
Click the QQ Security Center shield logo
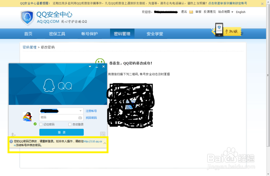tap(27, 17)
